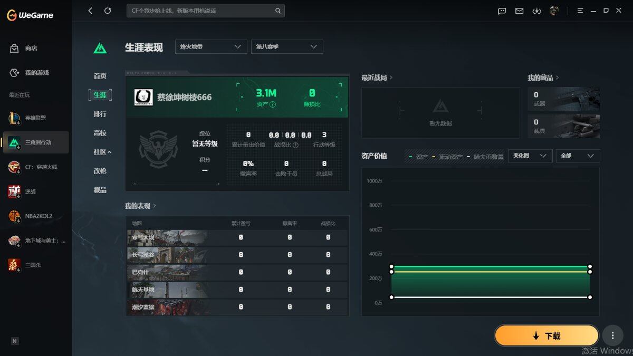This screenshot has width=633, height=356.
Task: Click the 撤离率 column header
Action: [290, 224]
